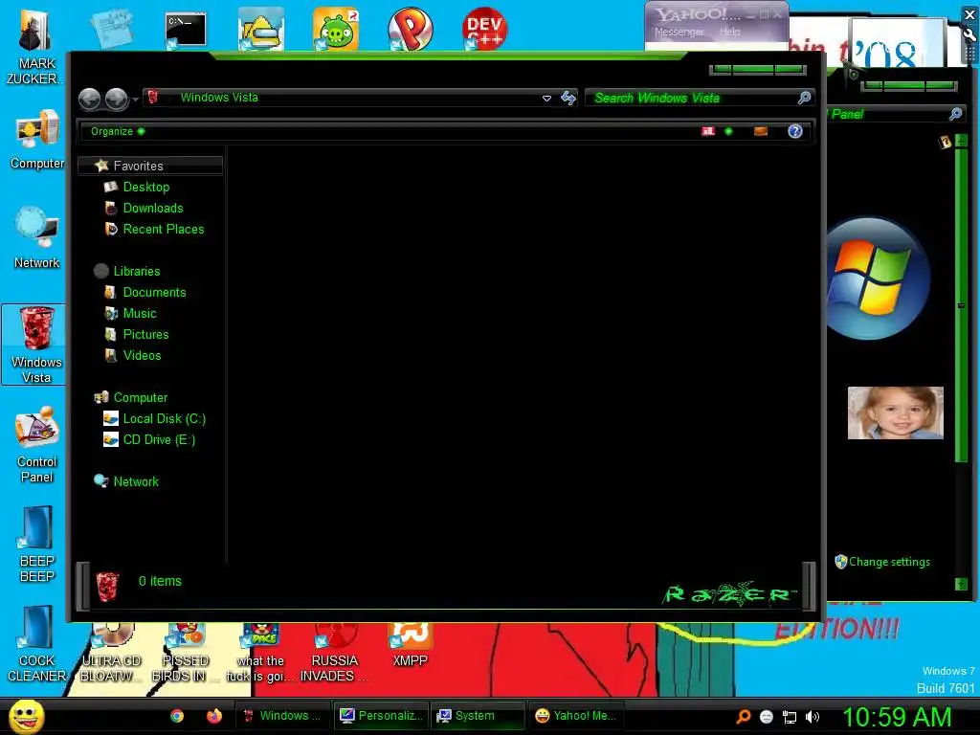
Task: Open Local Disk (C:)
Action: 154,419
